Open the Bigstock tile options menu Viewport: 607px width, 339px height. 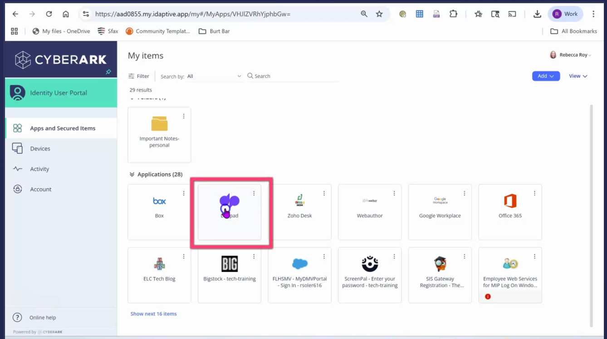254,257
